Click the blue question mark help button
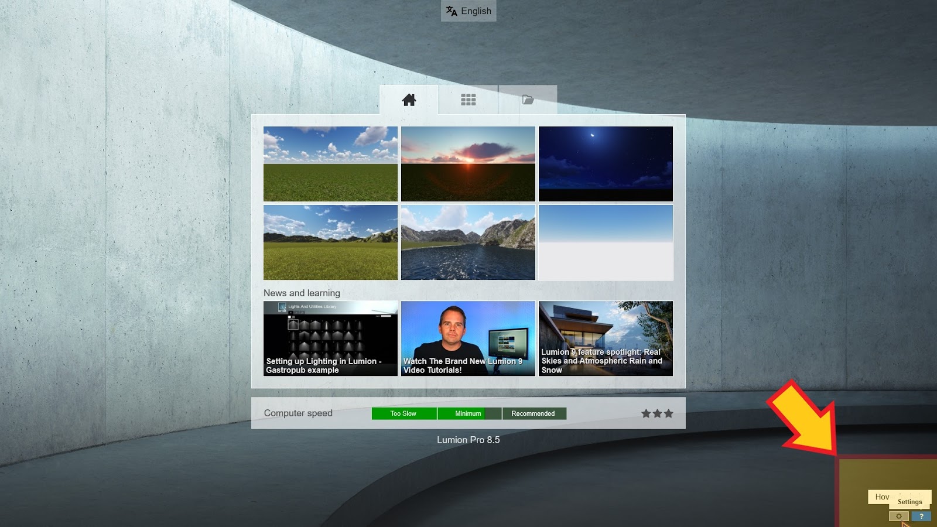Viewport: 937px width, 527px height. 921,516
